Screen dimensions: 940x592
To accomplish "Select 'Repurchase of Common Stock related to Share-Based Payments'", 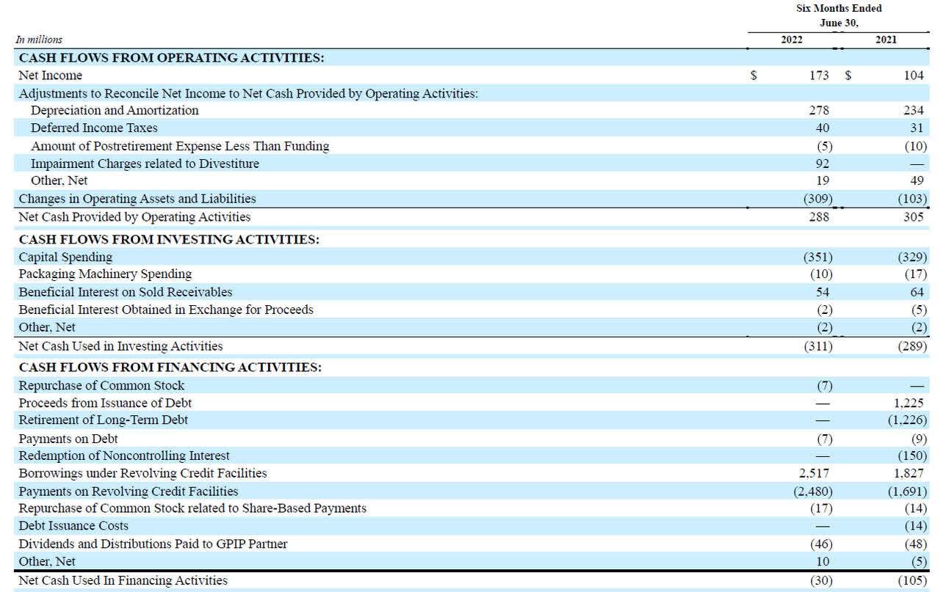I will click(192, 508).
